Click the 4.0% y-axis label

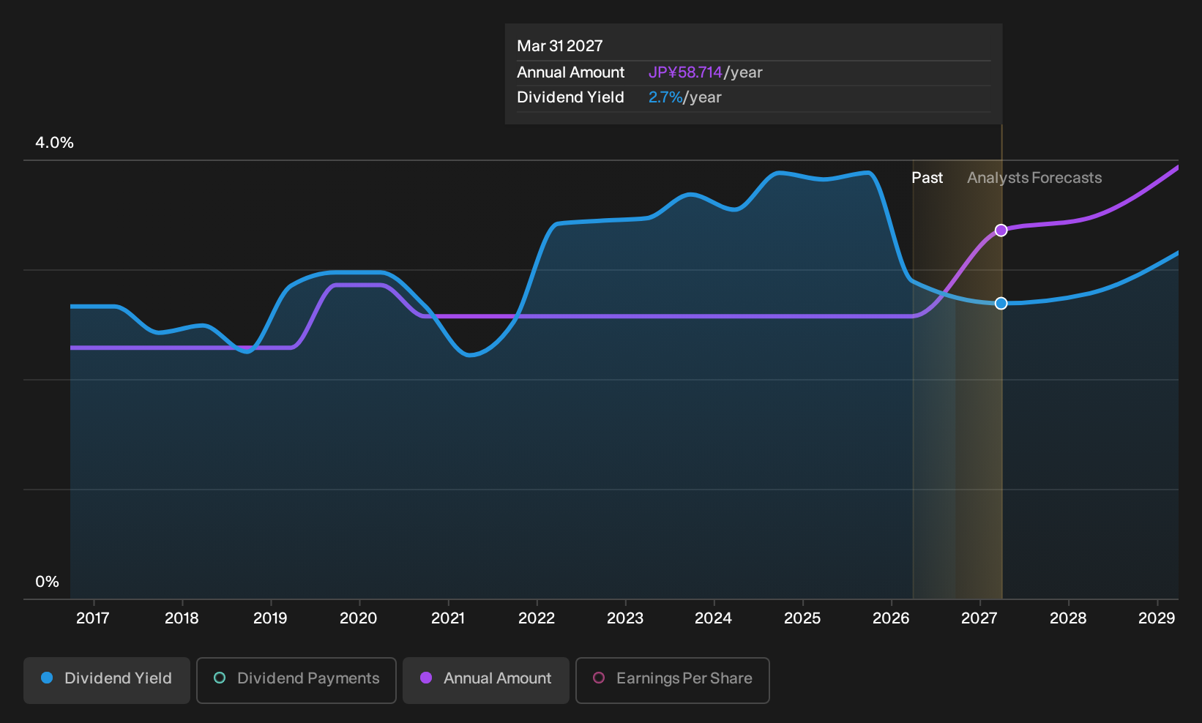pyautogui.click(x=55, y=143)
